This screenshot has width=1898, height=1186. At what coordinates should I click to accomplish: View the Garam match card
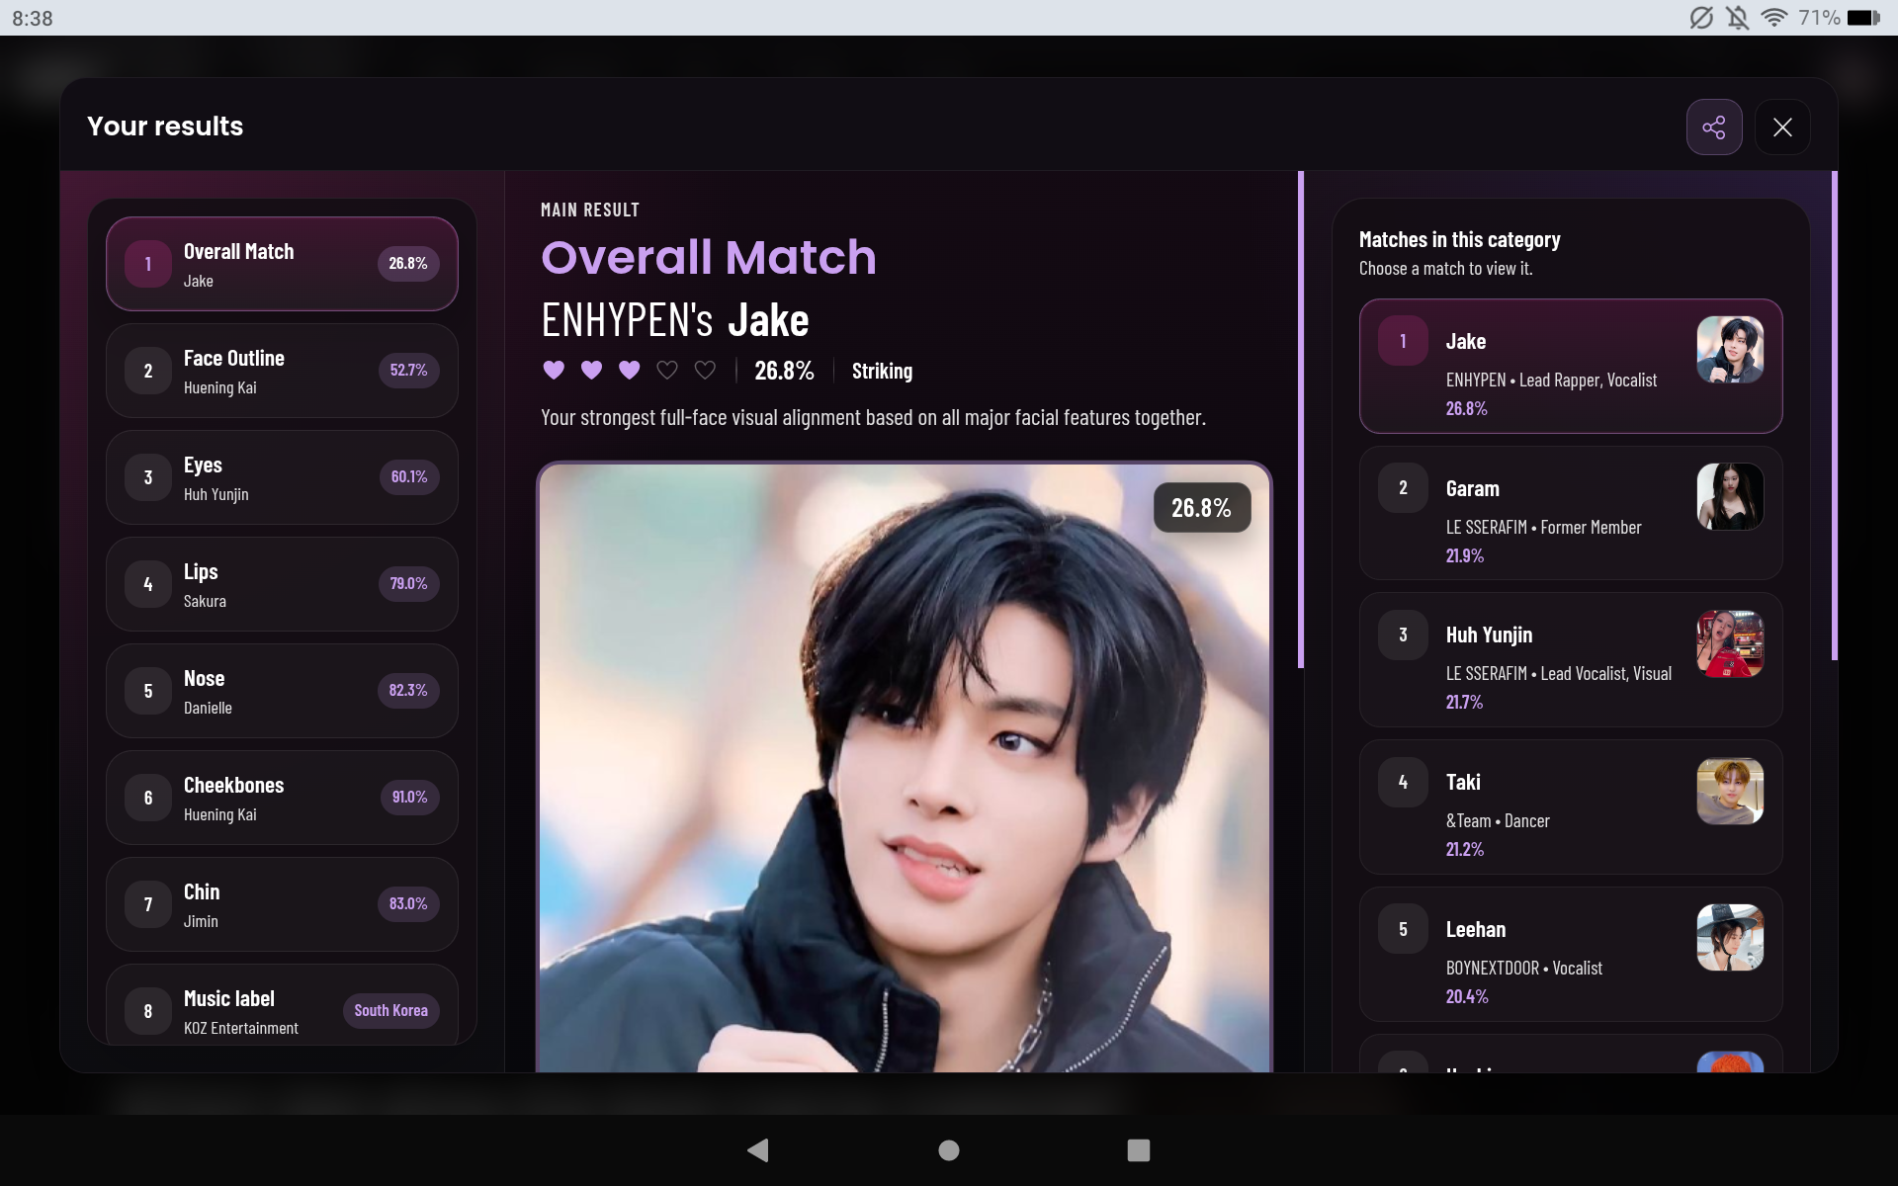(x=1571, y=513)
